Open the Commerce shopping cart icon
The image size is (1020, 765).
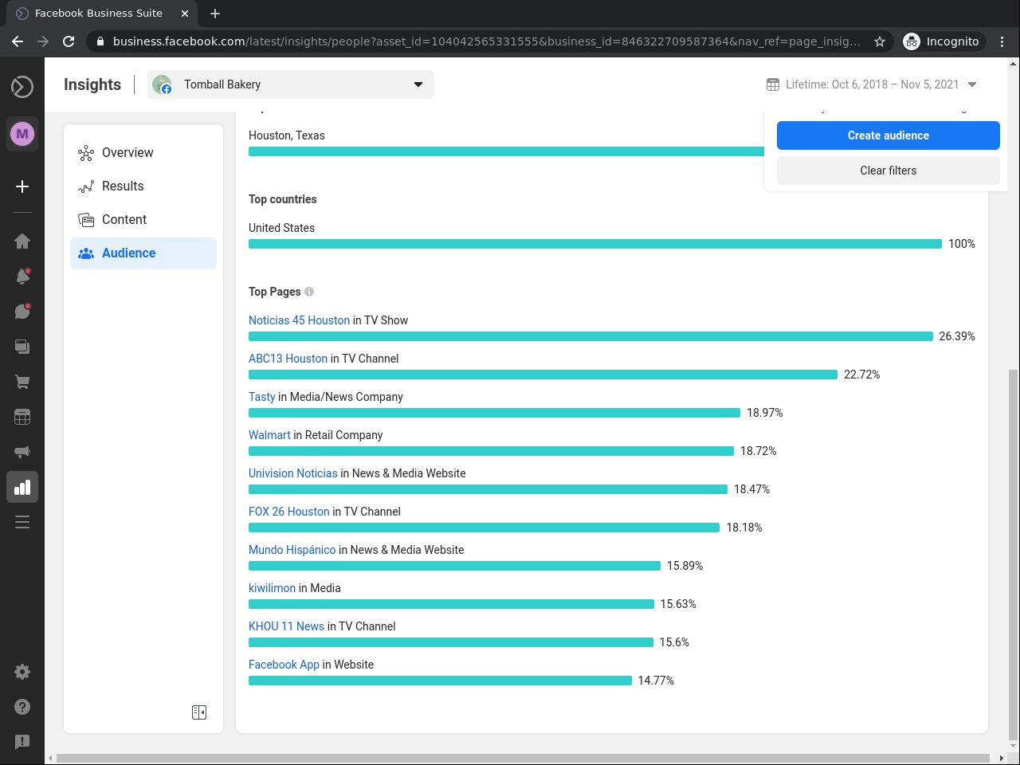click(22, 382)
